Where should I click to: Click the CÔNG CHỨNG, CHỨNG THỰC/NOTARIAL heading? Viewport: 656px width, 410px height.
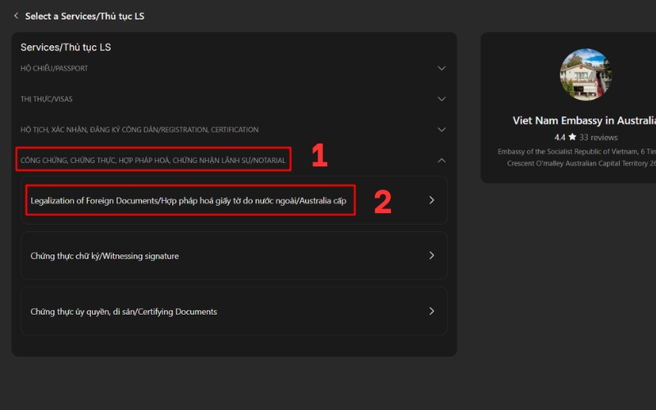pyautogui.click(x=153, y=160)
